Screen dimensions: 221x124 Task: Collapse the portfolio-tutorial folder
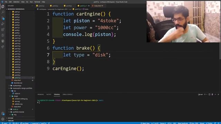coord(20,112)
